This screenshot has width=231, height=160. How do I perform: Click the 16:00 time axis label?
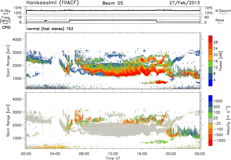click(x=142, y=154)
